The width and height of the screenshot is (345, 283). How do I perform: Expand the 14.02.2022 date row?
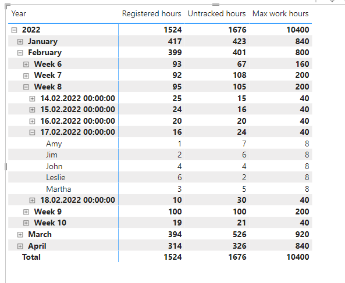[x=32, y=99]
